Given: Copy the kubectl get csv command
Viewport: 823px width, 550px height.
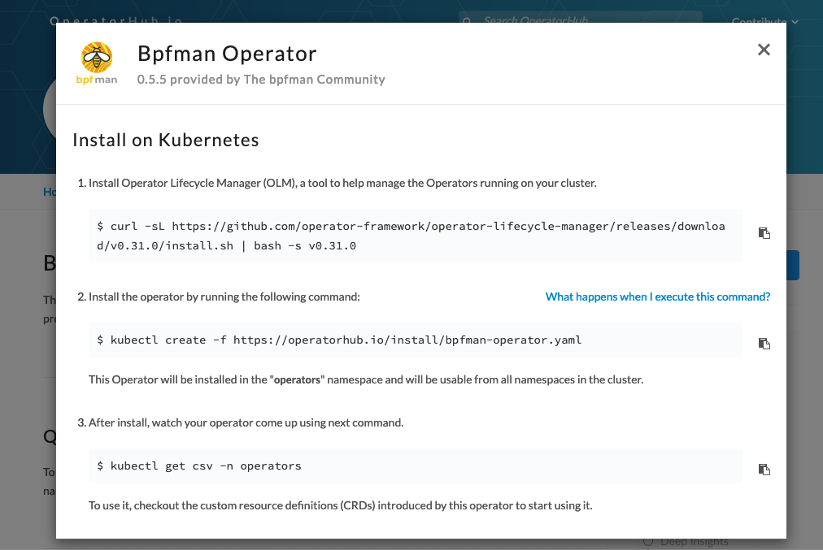Looking at the screenshot, I should pos(764,470).
